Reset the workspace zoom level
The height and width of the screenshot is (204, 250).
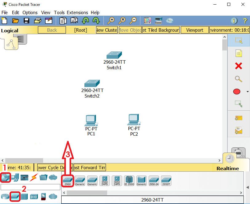(122, 21)
